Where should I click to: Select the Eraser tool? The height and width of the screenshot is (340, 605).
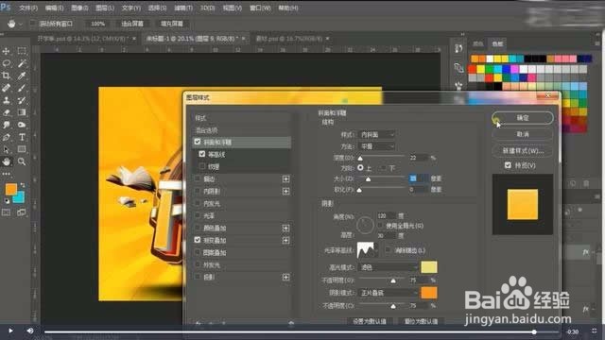pyautogui.click(x=7, y=112)
